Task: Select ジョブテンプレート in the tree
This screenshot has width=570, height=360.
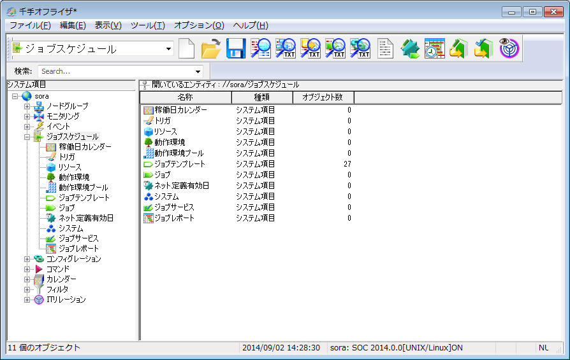Action: pos(84,198)
